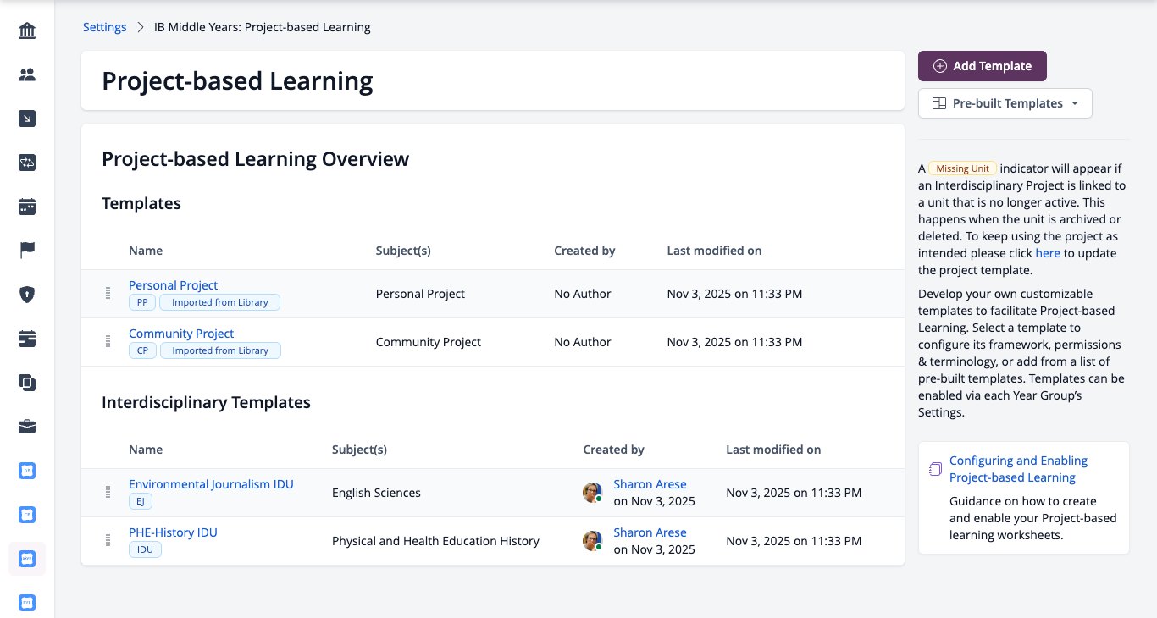Click Sharon Arese name for Environmental Journalism
The image size is (1157, 618).
pos(650,484)
